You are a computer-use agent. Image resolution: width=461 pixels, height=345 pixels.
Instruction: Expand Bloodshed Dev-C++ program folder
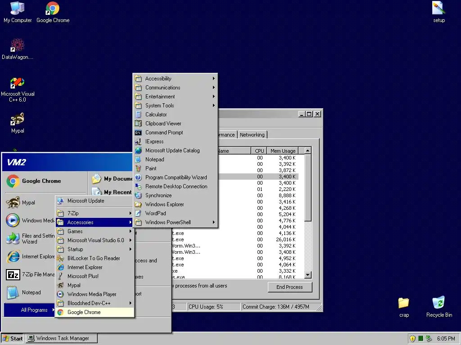pyautogui.click(x=95, y=303)
